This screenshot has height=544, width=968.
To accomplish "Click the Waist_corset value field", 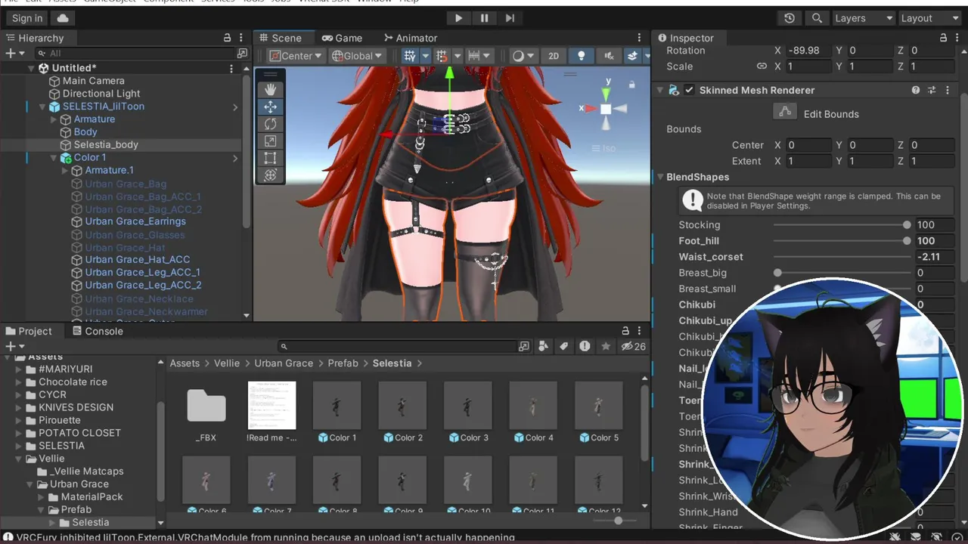I will pos(934,257).
